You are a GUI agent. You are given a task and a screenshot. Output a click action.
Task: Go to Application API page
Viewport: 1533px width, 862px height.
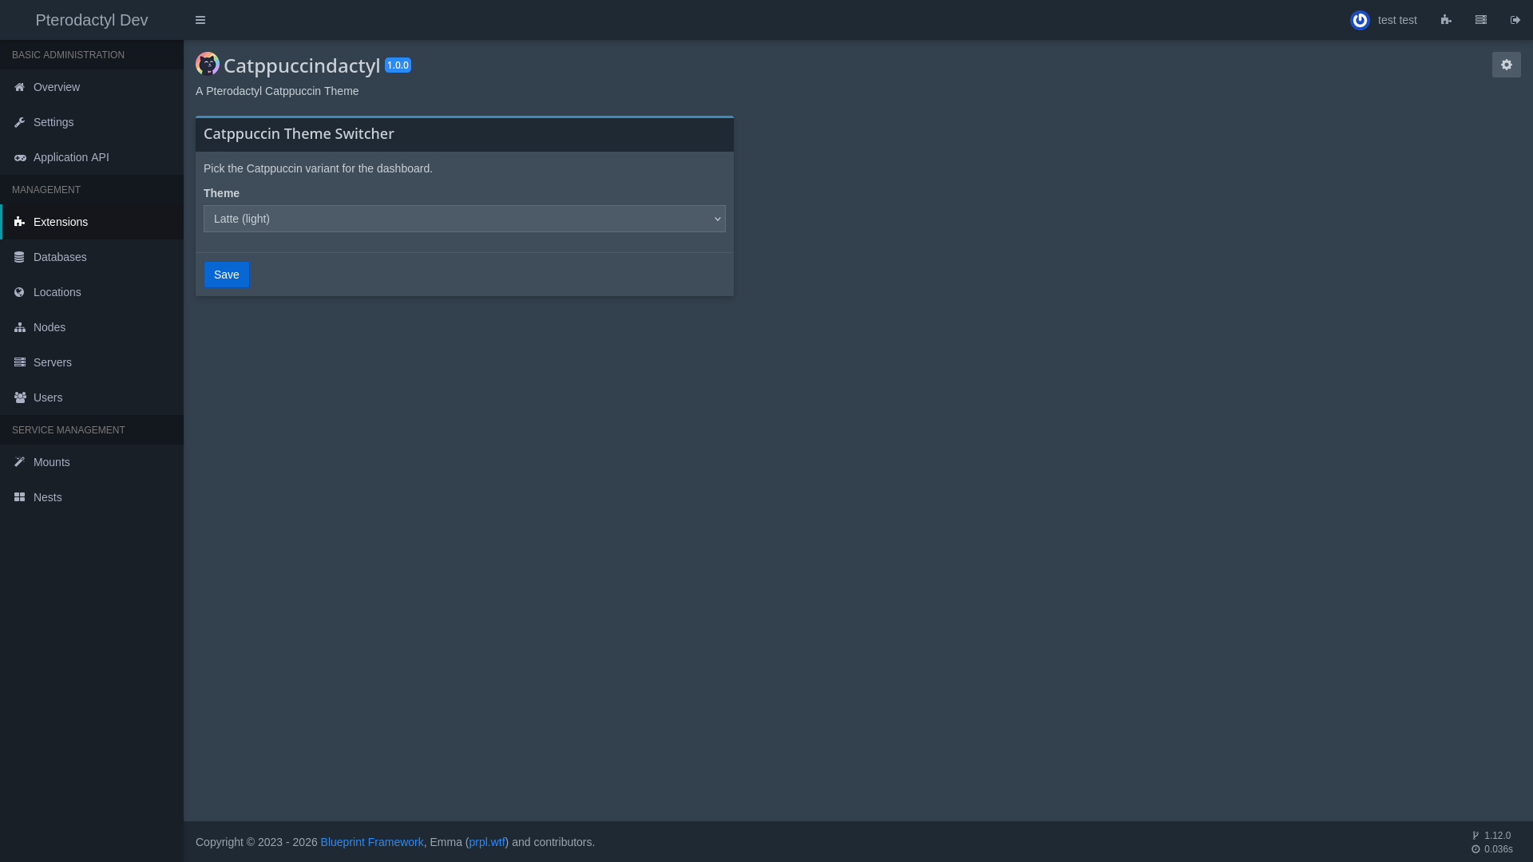(71, 157)
